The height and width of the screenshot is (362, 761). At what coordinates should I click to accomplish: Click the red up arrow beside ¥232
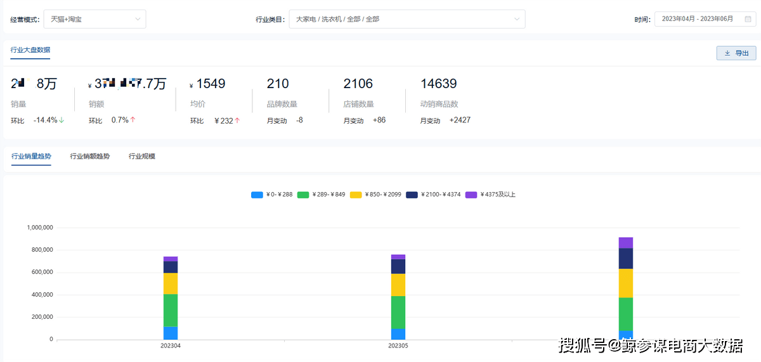[237, 120]
